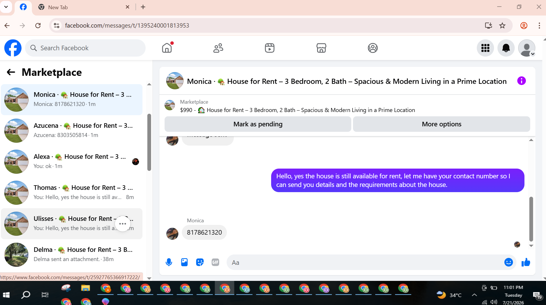Switch to the New Tab browser tab

83,7
